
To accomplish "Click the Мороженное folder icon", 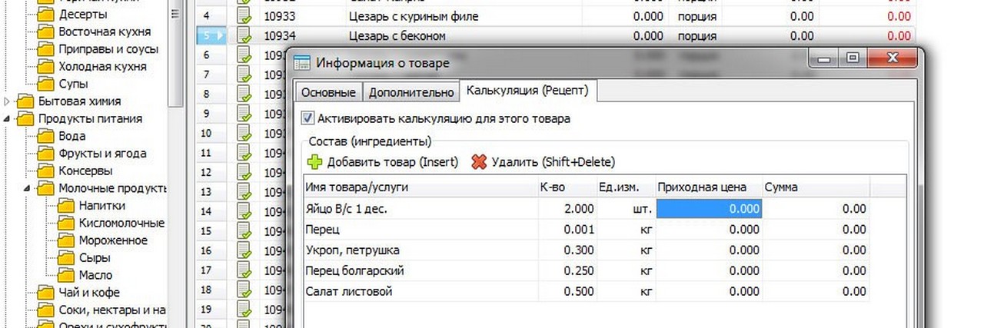I will pyautogui.click(x=67, y=240).
